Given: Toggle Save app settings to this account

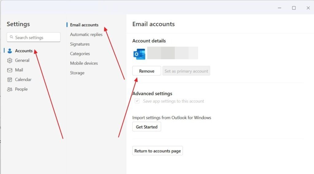Looking at the screenshot, I should [x=137, y=101].
